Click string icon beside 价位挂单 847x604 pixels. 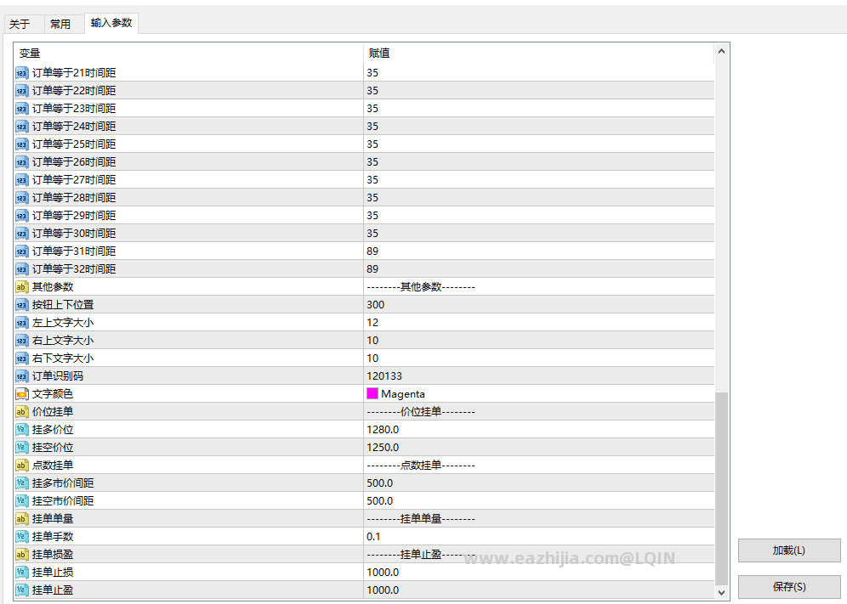click(x=21, y=411)
